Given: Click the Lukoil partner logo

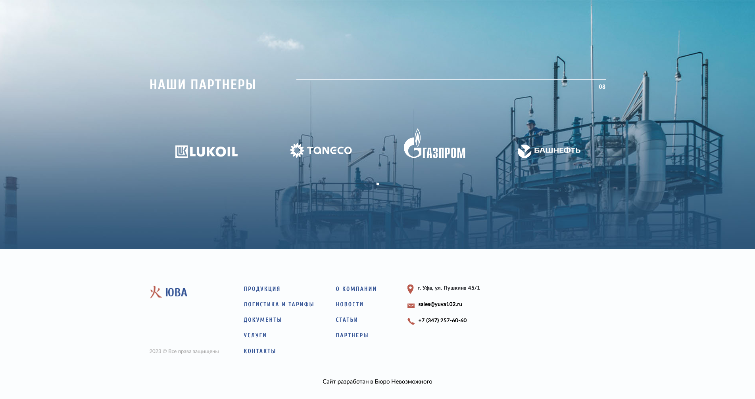Looking at the screenshot, I should tap(206, 151).
